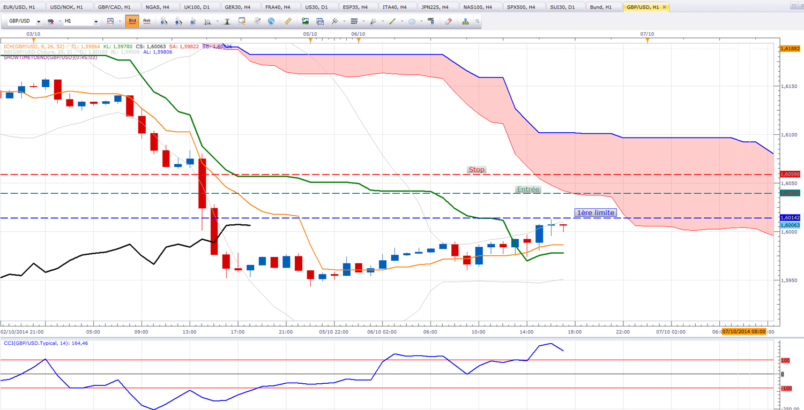
Task: Select the eraser tool
Action: pyautogui.click(x=449, y=21)
